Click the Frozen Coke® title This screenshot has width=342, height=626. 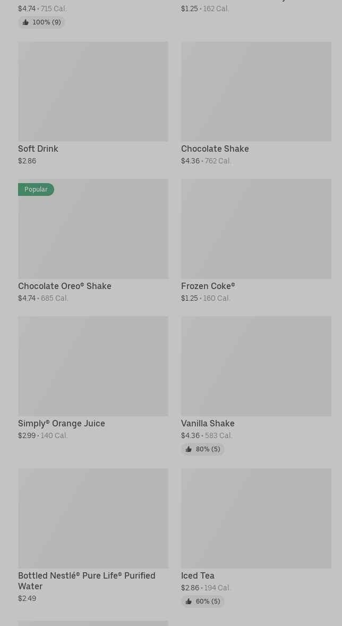pos(208,286)
